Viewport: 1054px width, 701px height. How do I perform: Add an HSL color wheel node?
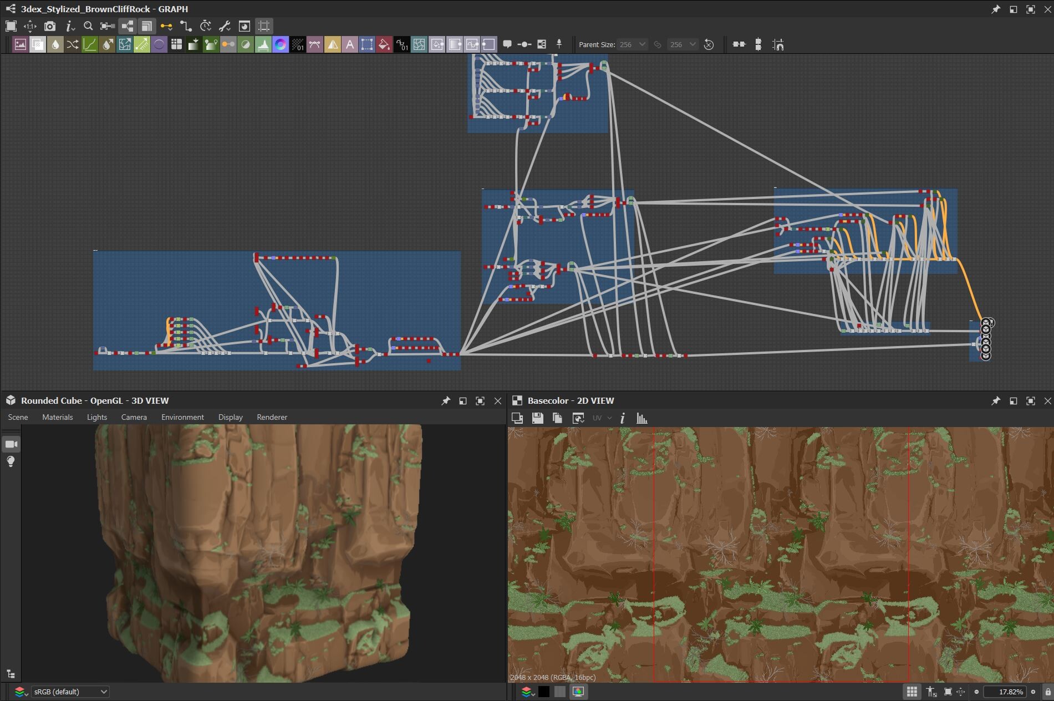(x=281, y=45)
